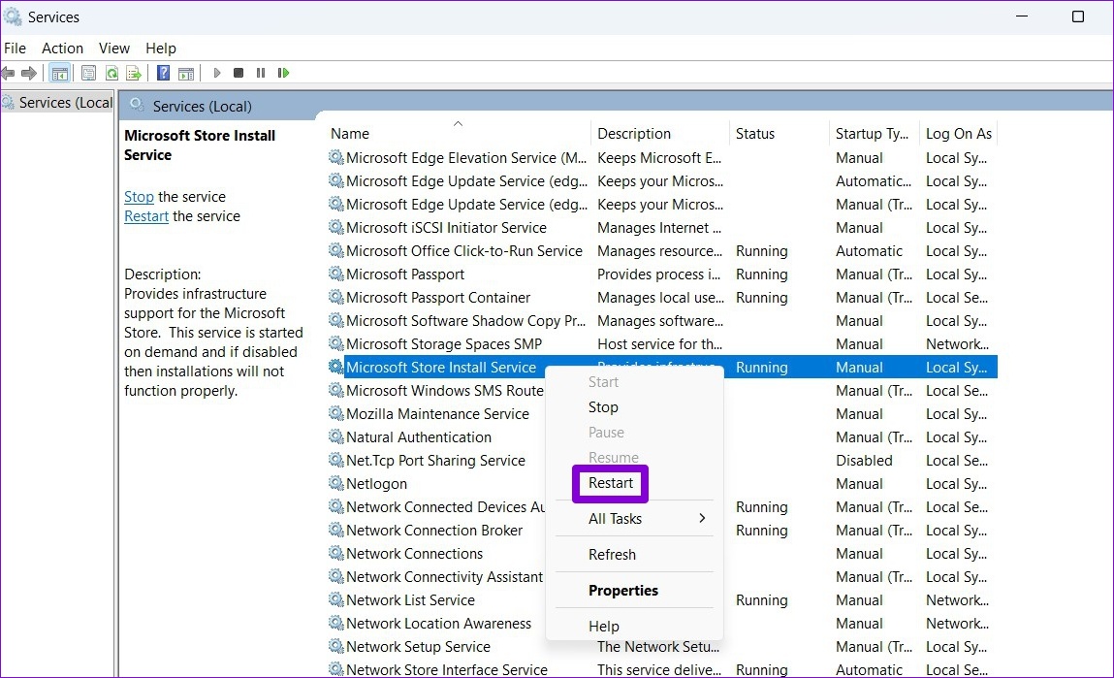Click the gear icon next to Microsoft iSCSI Initiator Service
1114x678 pixels.
point(336,227)
